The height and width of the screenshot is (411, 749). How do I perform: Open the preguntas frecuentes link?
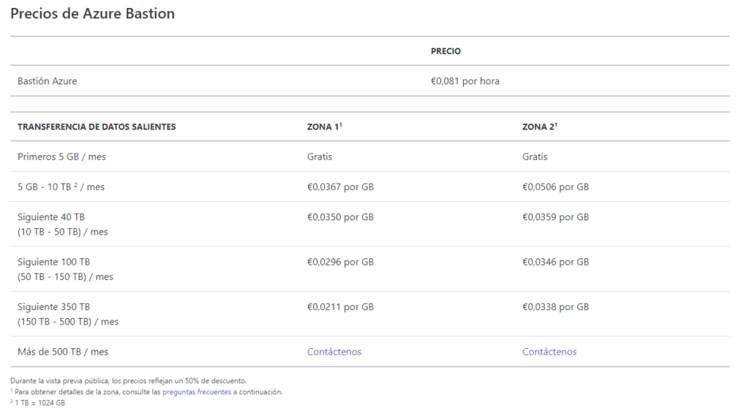tap(200, 392)
